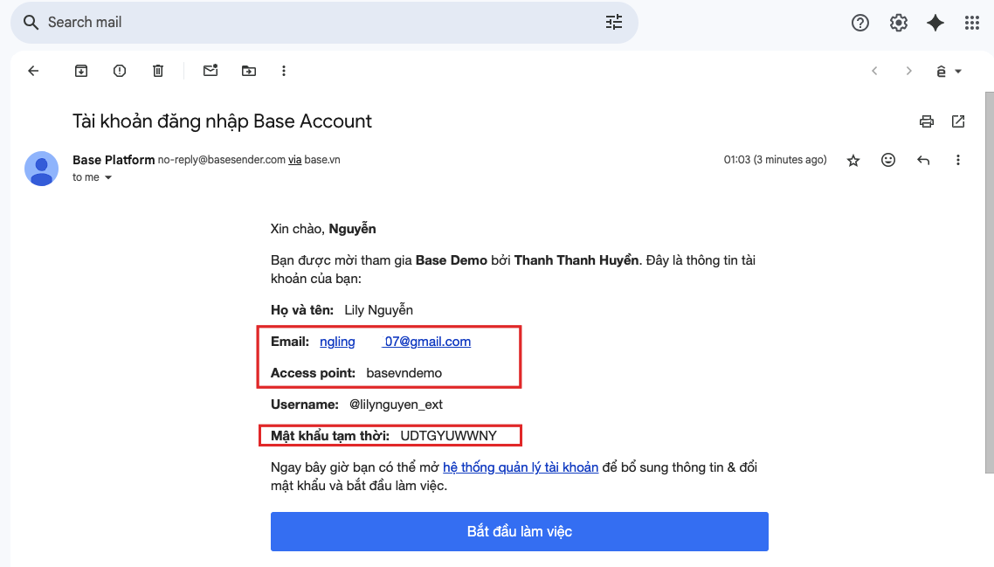The width and height of the screenshot is (994, 567).
Task: Click the search magnifier icon
Action: [x=31, y=22]
